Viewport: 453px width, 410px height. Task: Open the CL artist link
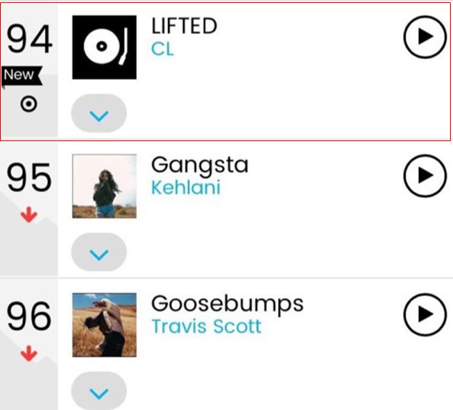(x=163, y=49)
